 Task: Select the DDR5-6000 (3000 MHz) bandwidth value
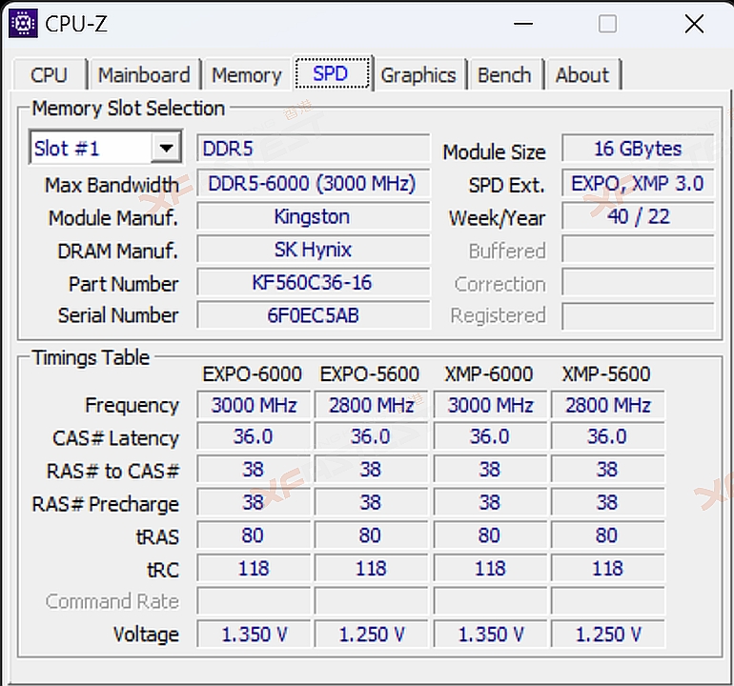click(313, 183)
